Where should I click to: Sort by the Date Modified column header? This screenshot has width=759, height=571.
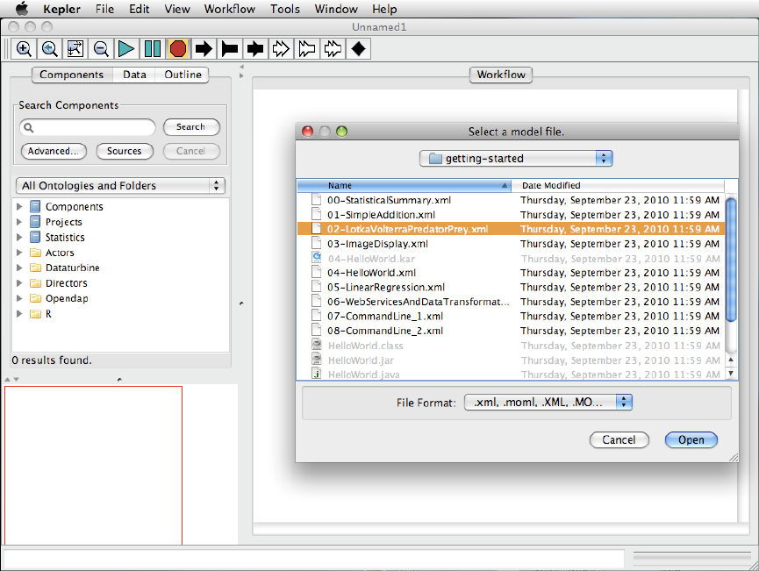coord(618,185)
